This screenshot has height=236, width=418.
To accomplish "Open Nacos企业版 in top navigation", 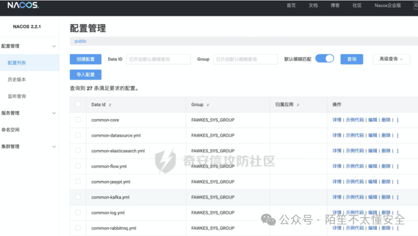I will coord(388,5).
